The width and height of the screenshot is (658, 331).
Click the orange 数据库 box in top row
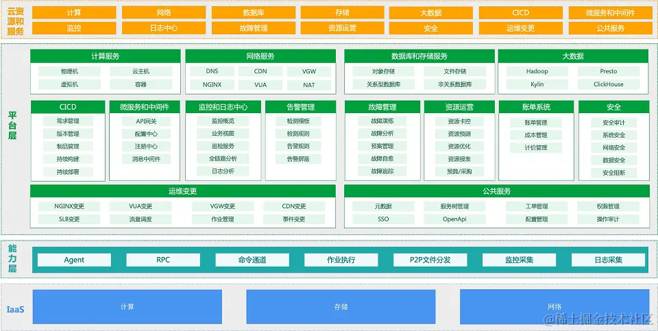click(254, 12)
